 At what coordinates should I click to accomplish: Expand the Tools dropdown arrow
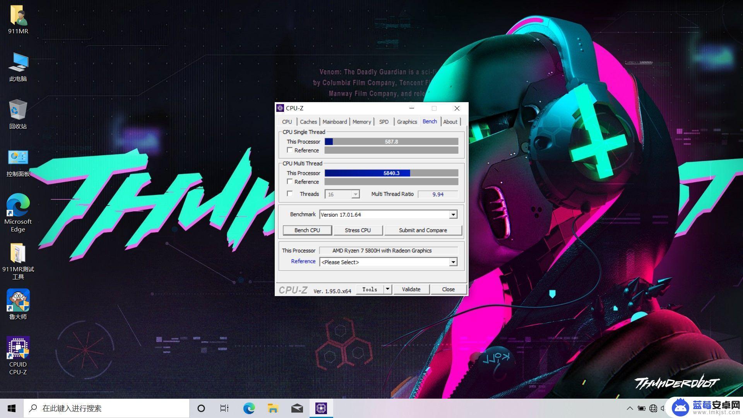tap(387, 289)
